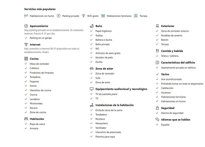Click the Habitaciones sin humo no-smoking icon

26,16
